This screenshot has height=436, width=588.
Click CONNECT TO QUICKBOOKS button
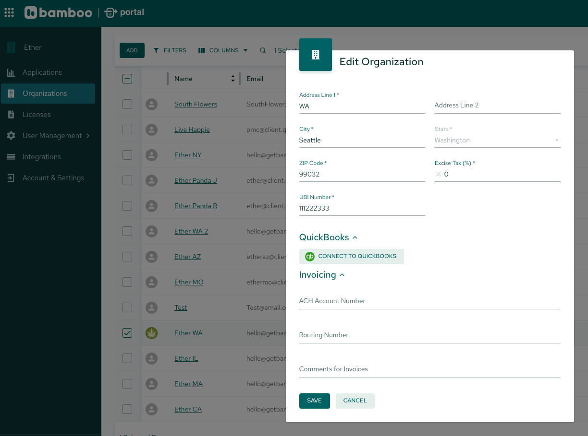352,257
